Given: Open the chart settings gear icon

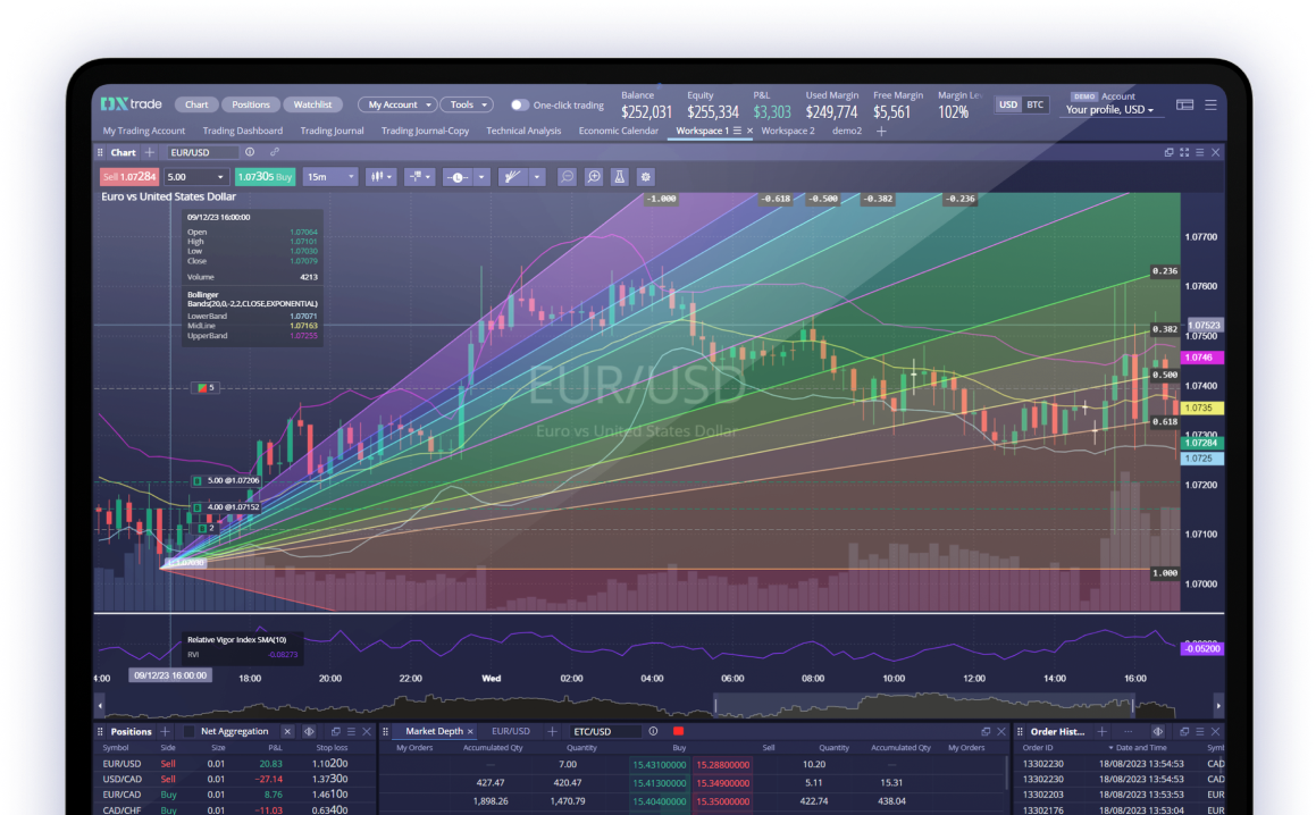Looking at the screenshot, I should click(646, 177).
